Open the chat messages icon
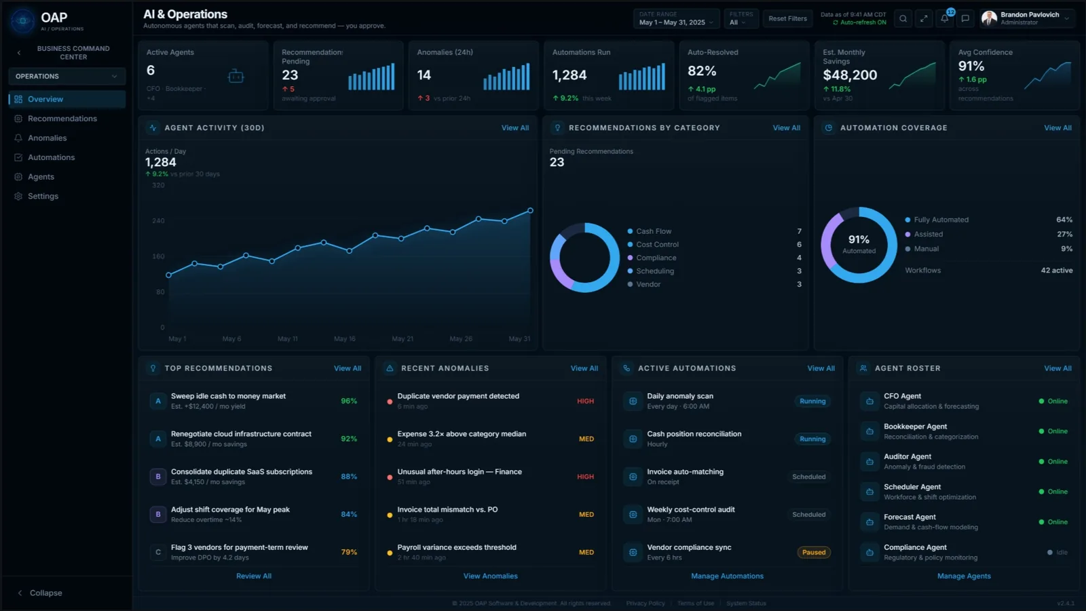The height and width of the screenshot is (611, 1086). 965,19
